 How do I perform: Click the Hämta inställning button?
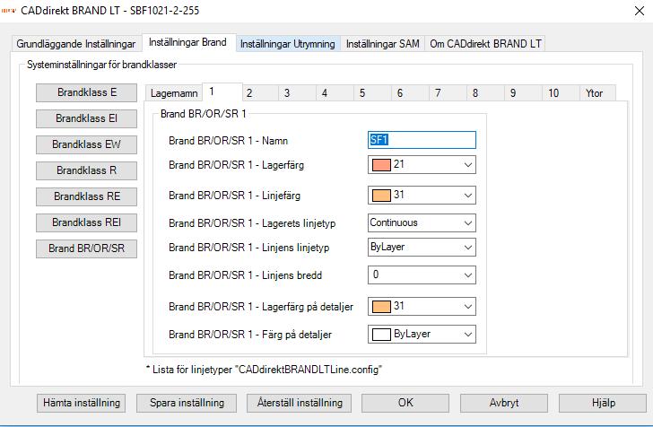(82, 403)
